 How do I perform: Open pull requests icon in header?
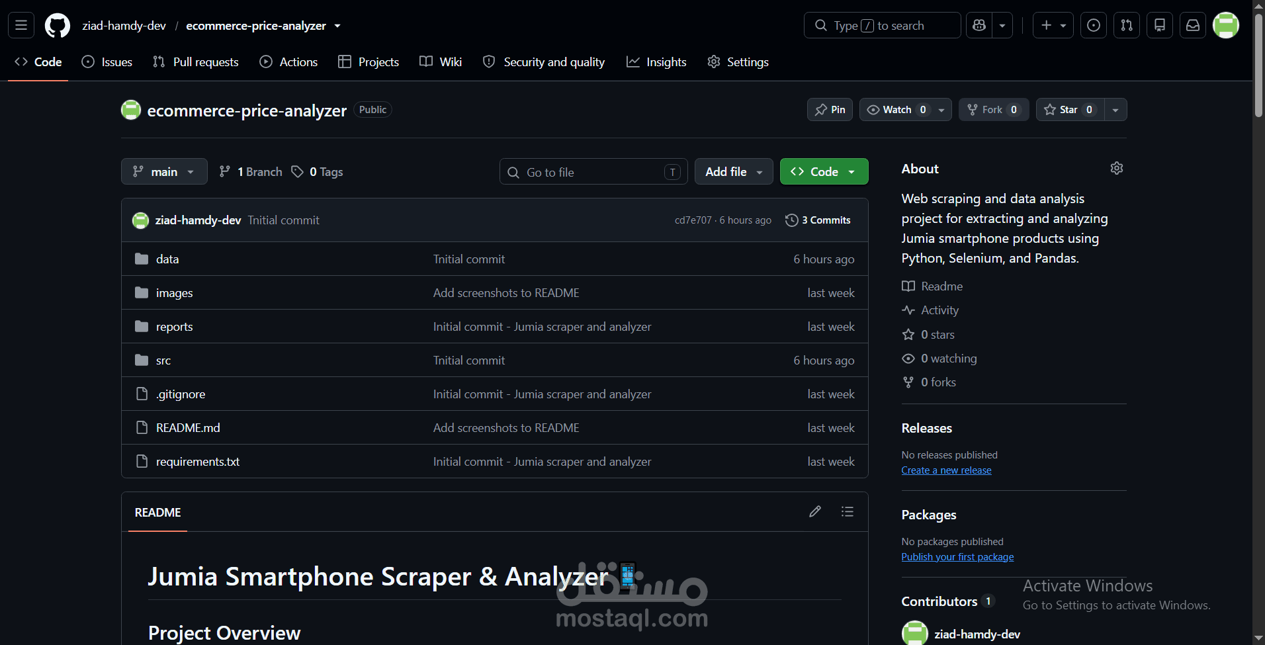(1127, 25)
